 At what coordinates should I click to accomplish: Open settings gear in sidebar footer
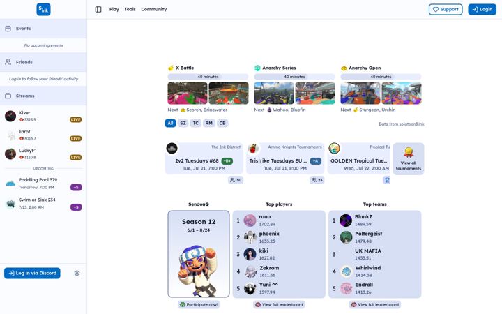click(77, 274)
